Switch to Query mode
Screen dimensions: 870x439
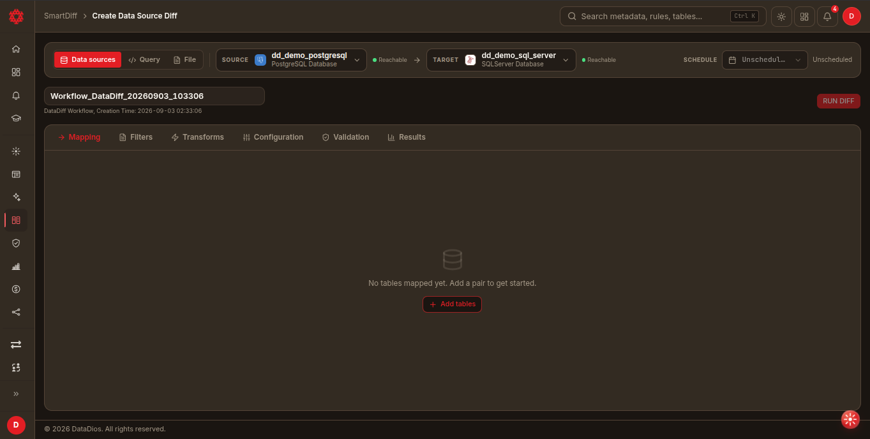click(144, 59)
